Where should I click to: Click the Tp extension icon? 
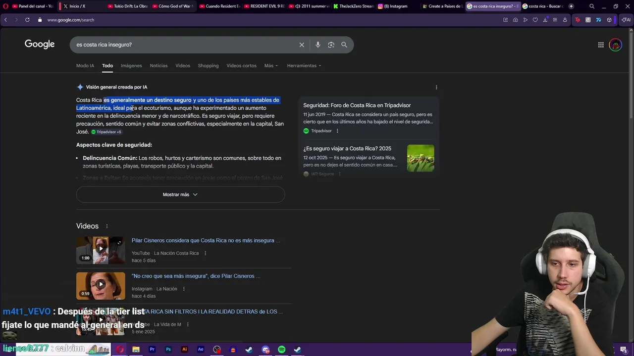click(x=578, y=20)
